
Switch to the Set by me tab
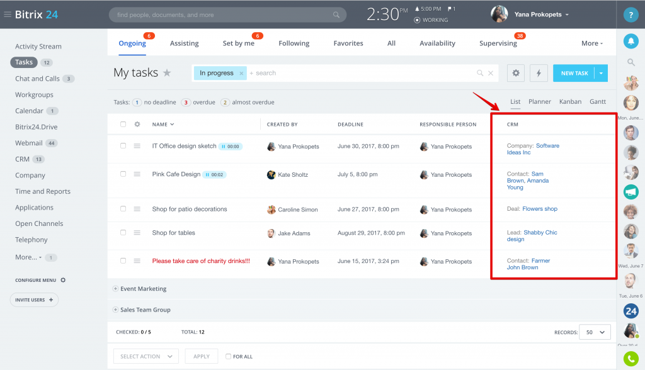(239, 43)
